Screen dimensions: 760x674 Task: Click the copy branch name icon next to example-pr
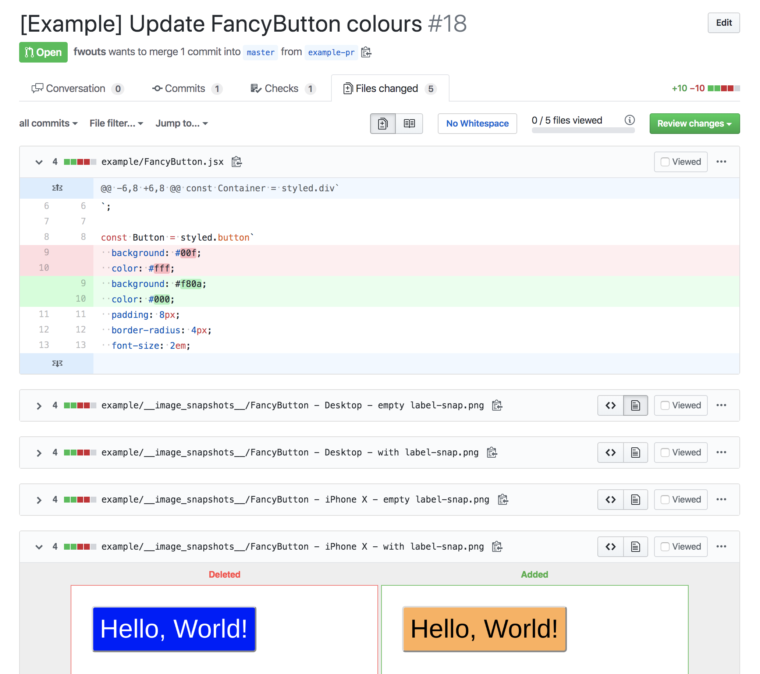pos(366,52)
